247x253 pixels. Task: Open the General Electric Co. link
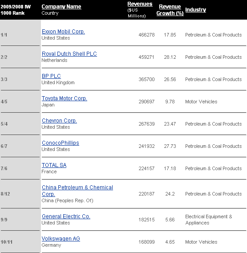66,216
